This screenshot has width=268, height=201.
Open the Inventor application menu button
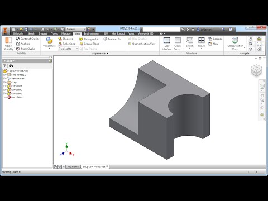pyautogui.click(x=6, y=31)
